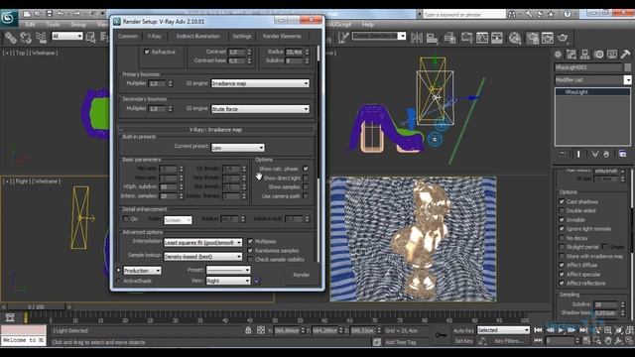635x357 pixels.
Task: Click the Set Key button
Action: point(463,341)
